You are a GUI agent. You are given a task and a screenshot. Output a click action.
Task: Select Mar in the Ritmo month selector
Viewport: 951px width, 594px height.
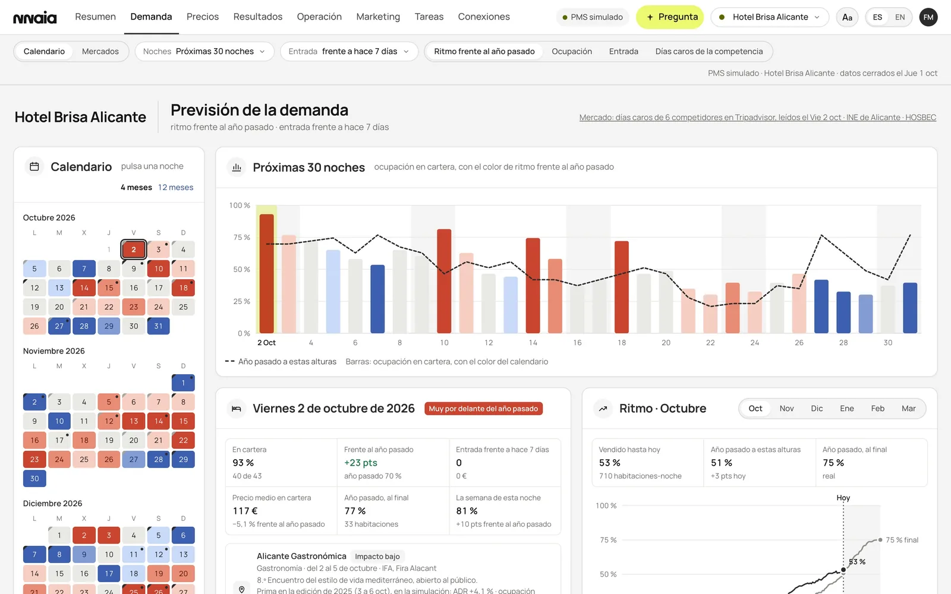[x=908, y=409]
